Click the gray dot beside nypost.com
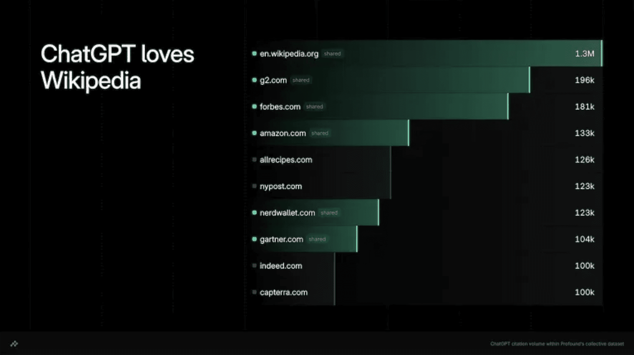The width and height of the screenshot is (634, 355). tap(254, 186)
